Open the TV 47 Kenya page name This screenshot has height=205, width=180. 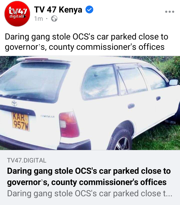point(58,9)
